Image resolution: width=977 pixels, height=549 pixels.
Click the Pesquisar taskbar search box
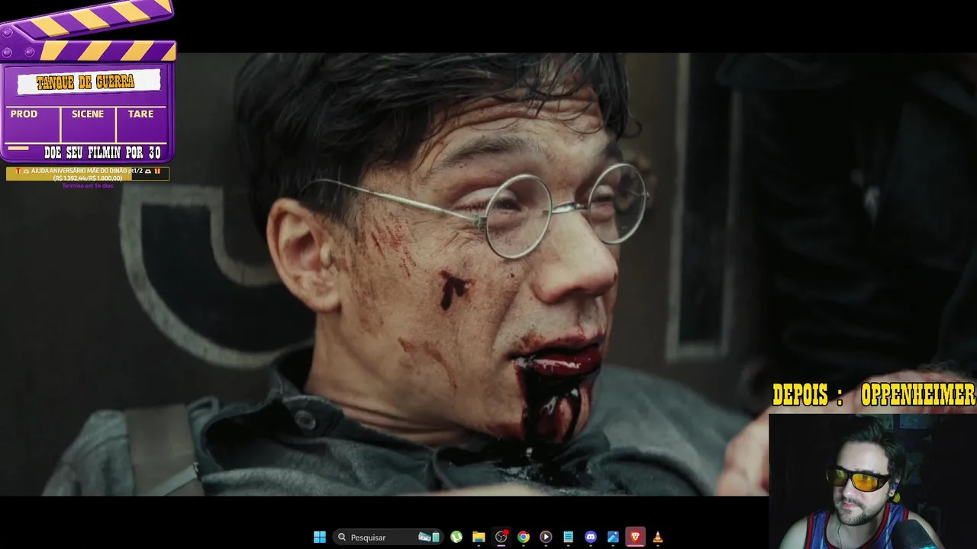[389, 537]
